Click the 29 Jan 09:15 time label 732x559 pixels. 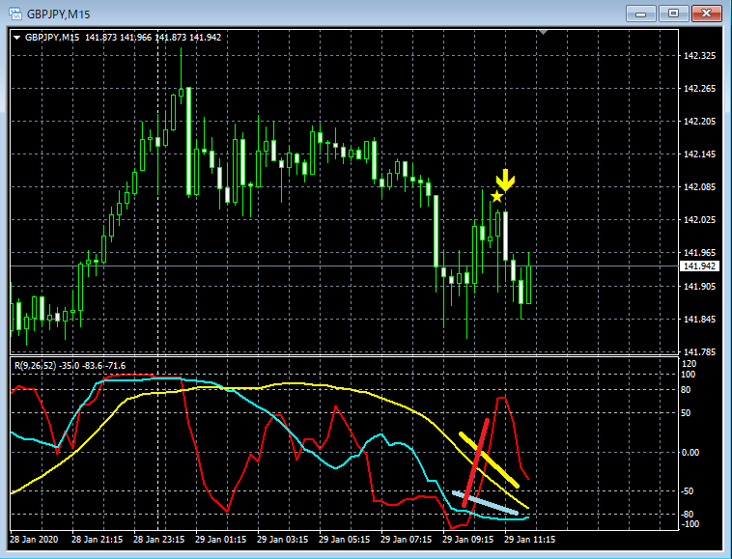(x=467, y=540)
